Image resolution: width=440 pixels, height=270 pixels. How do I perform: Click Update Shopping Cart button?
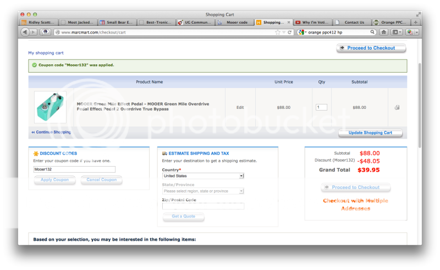click(x=370, y=133)
